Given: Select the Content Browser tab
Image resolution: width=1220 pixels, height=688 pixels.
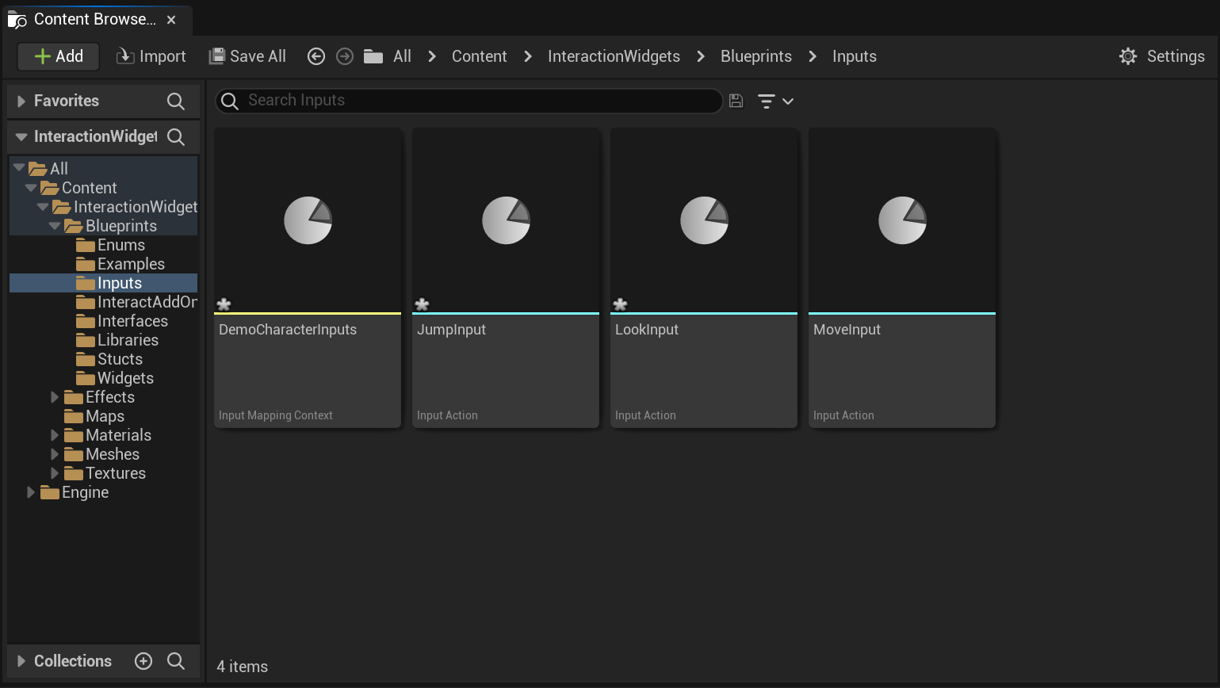Looking at the screenshot, I should [x=94, y=19].
